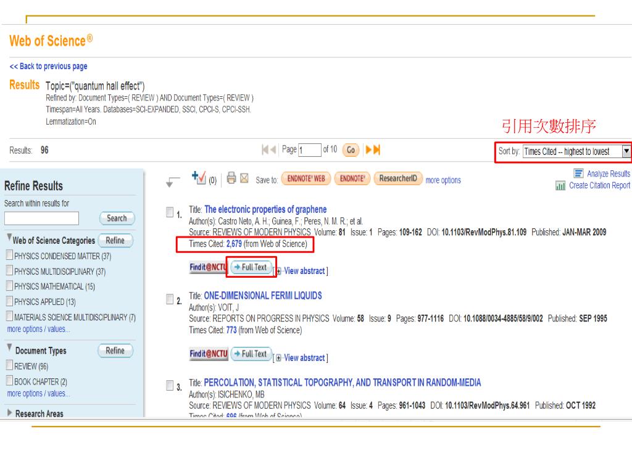Screen dimensions: 632x474
Task: Select result 3 checkbox
Action: point(170,386)
